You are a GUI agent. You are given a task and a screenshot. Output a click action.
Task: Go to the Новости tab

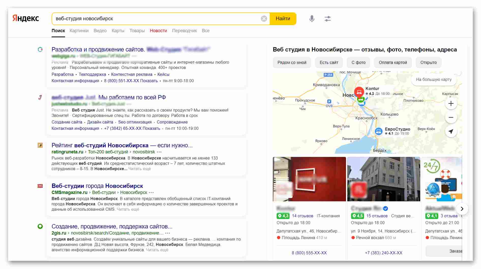pyautogui.click(x=158, y=31)
